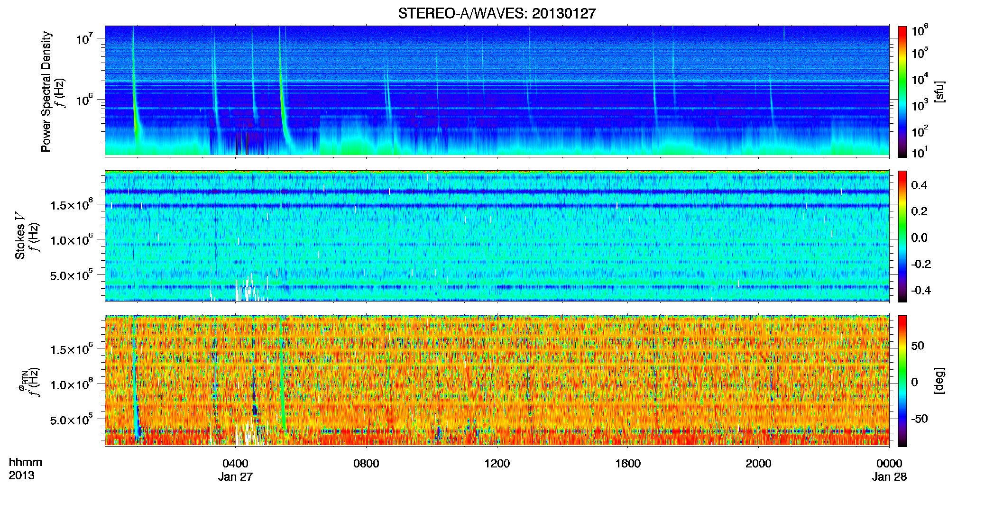
Task: Click the "0800" time axis label
Action: 366,464
